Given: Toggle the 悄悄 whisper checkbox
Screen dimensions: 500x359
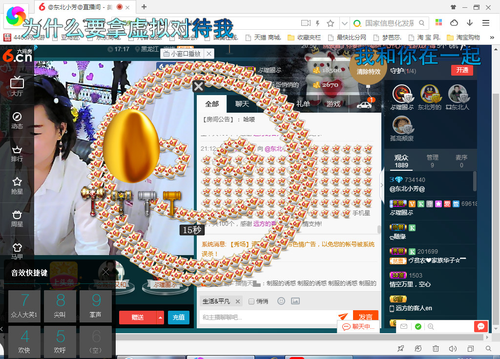Looking at the screenshot, I should (x=251, y=301).
